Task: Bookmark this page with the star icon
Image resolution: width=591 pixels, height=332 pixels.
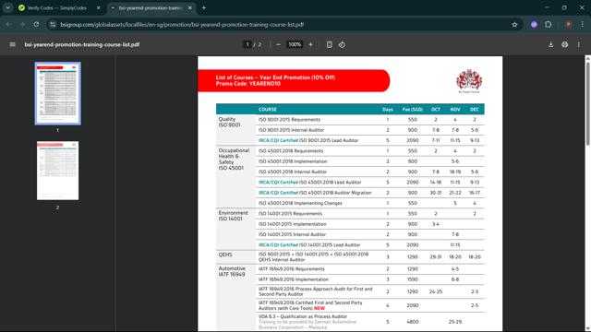Action: tap(514, 25)
